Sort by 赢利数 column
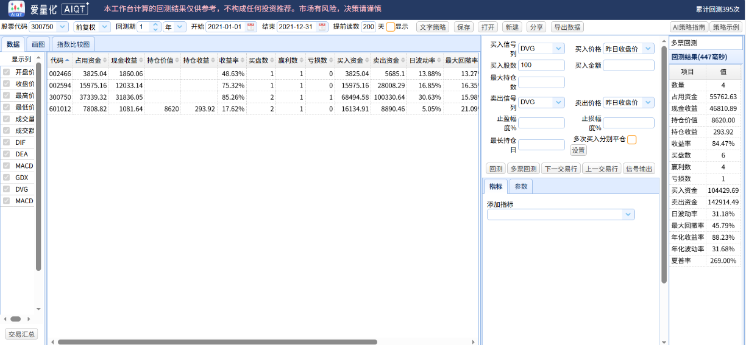This screenshot has height=345, width=746. (290, 60)
